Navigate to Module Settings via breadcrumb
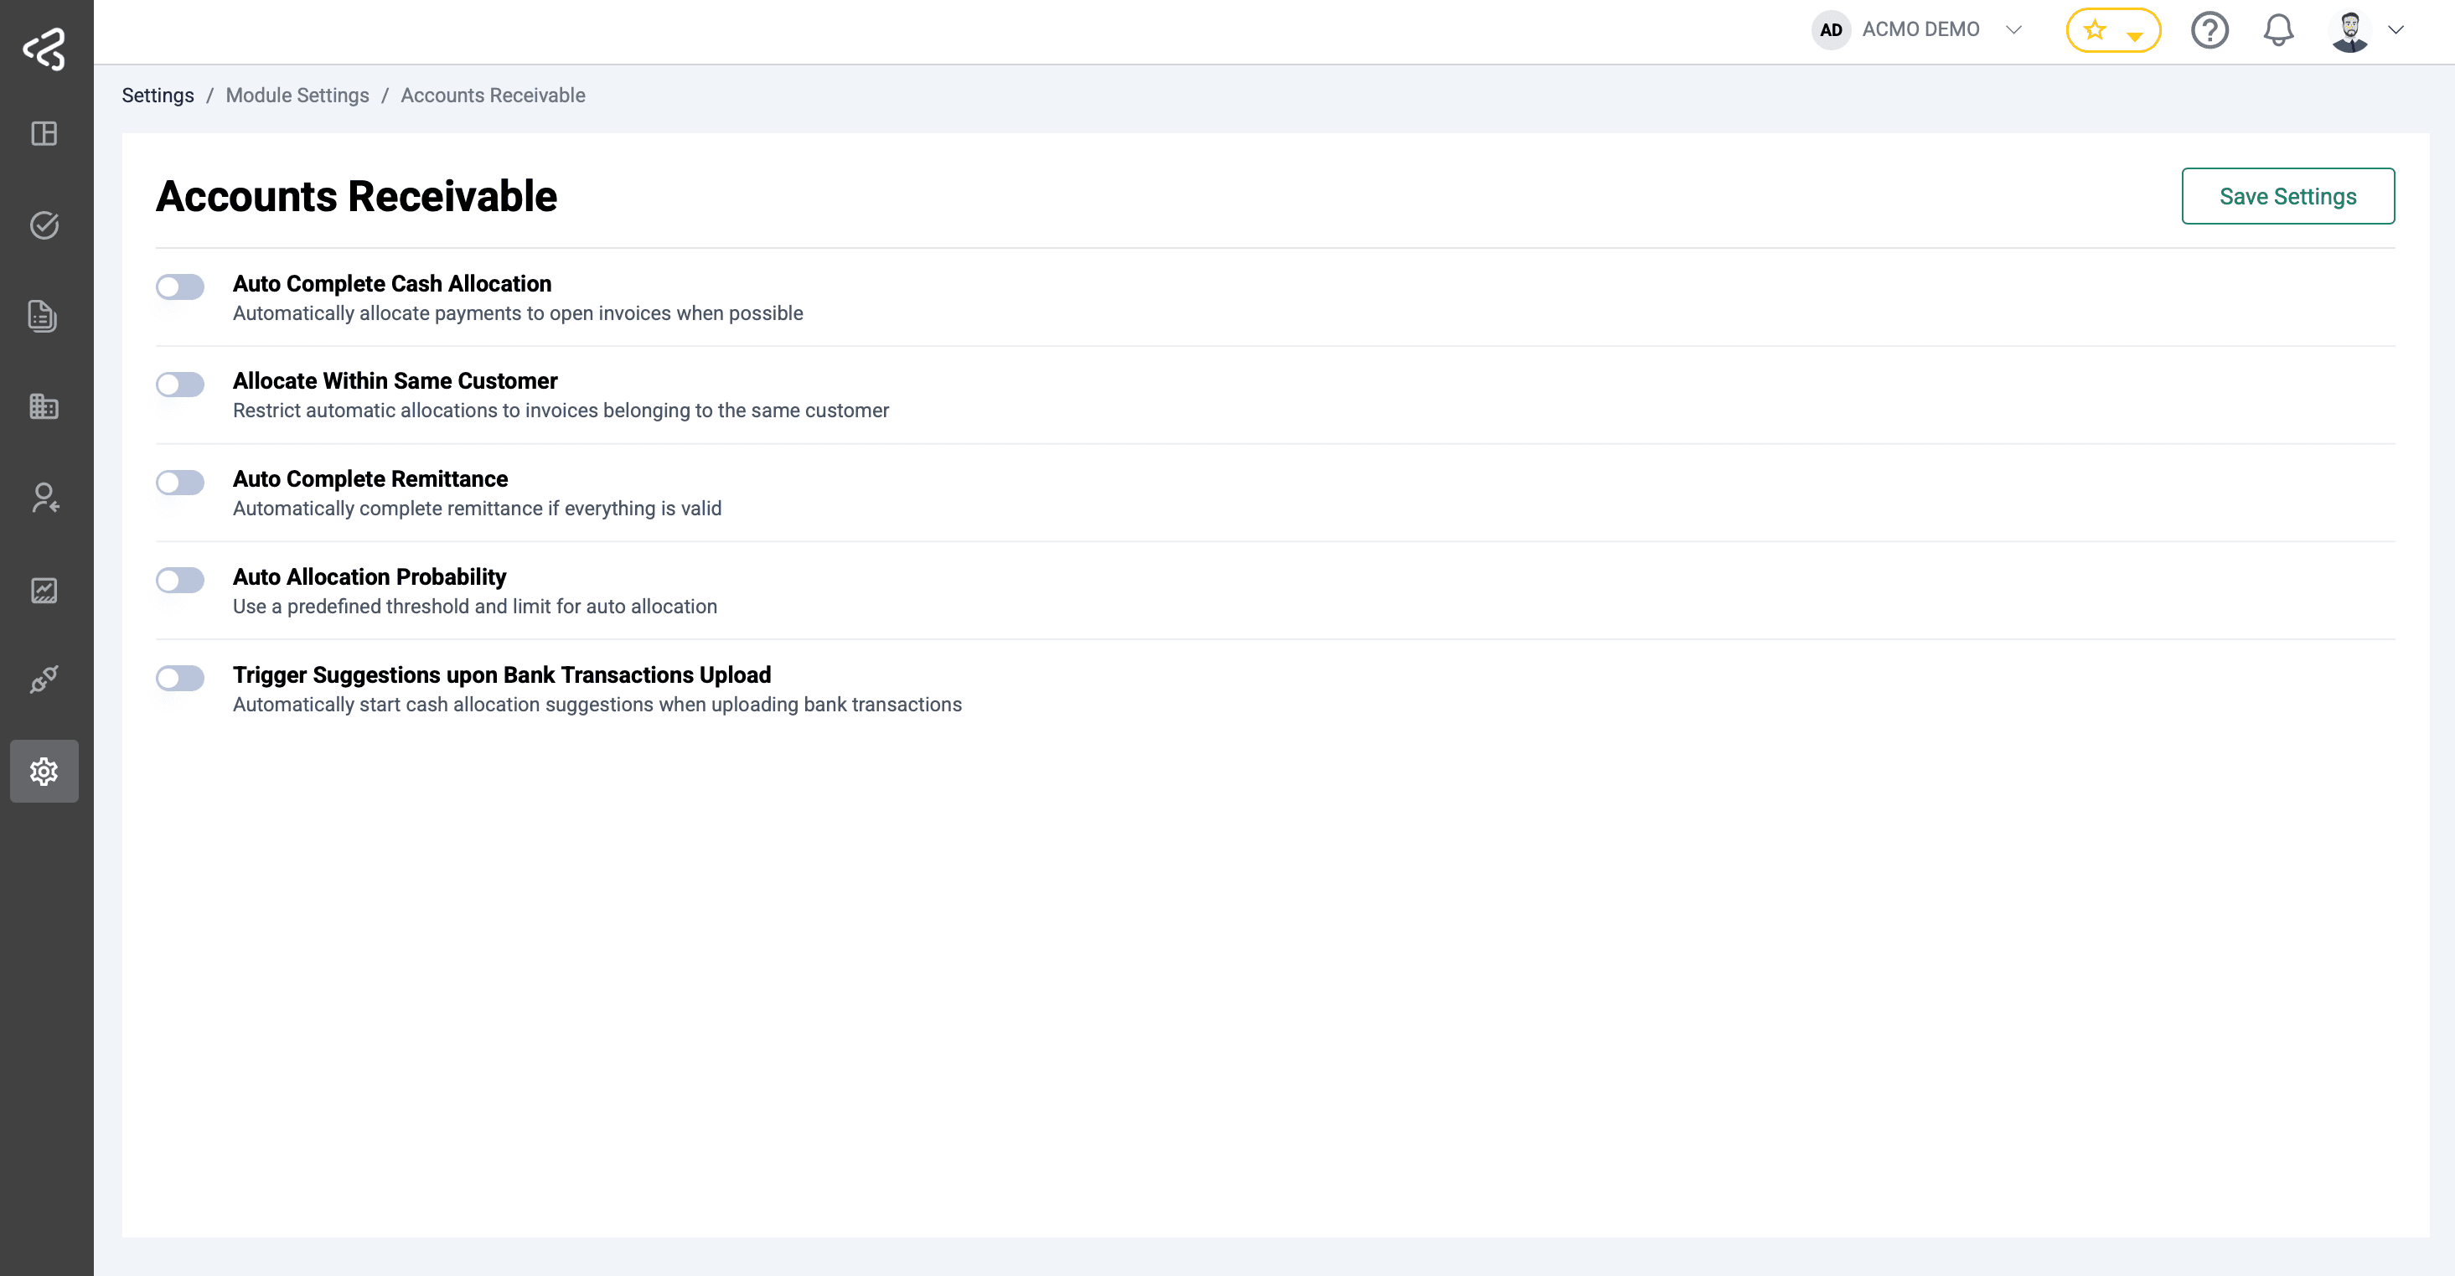The width and height of the screenshot is (2455, 1276). (x=297, y=96)
